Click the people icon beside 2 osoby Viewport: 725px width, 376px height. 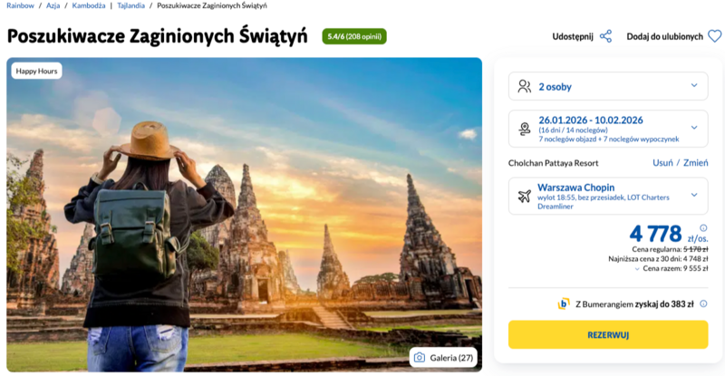[x=524, y=86]
